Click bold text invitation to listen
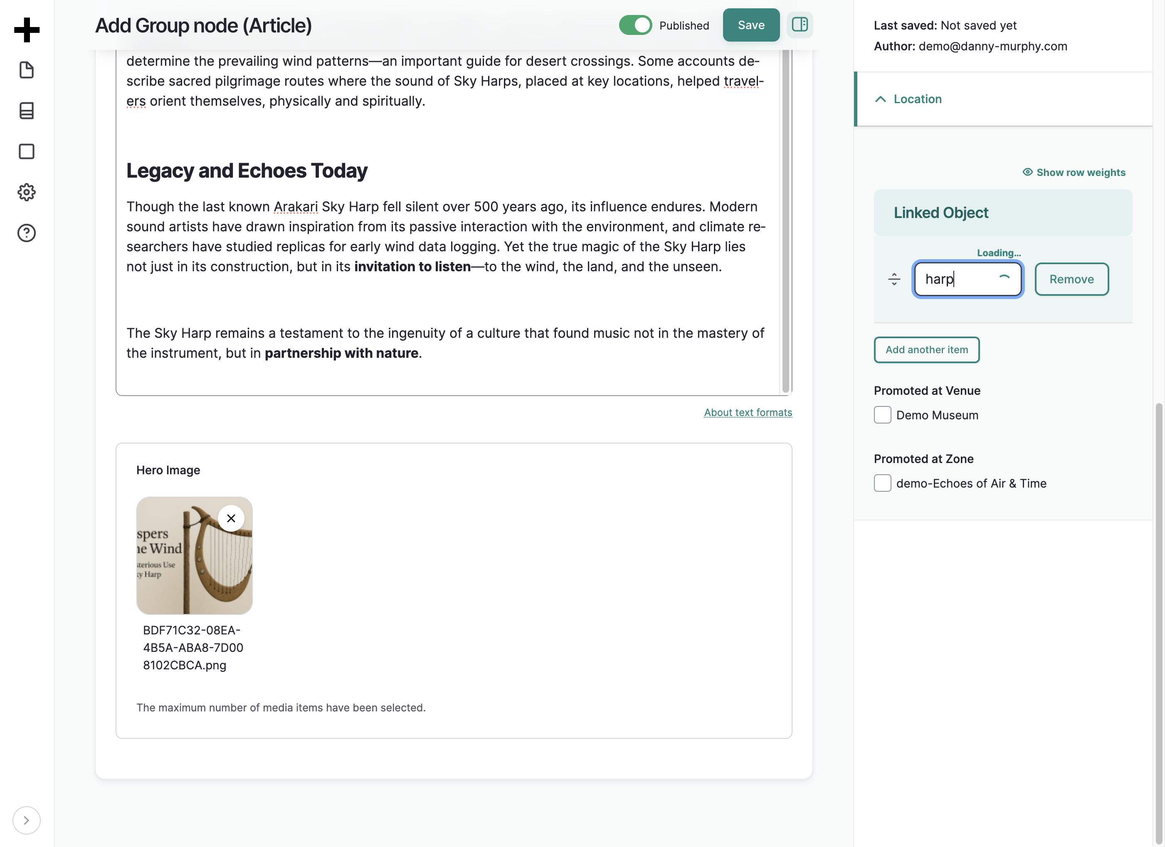The height and width of the screenshot is (847, 1165). (412, 267)
